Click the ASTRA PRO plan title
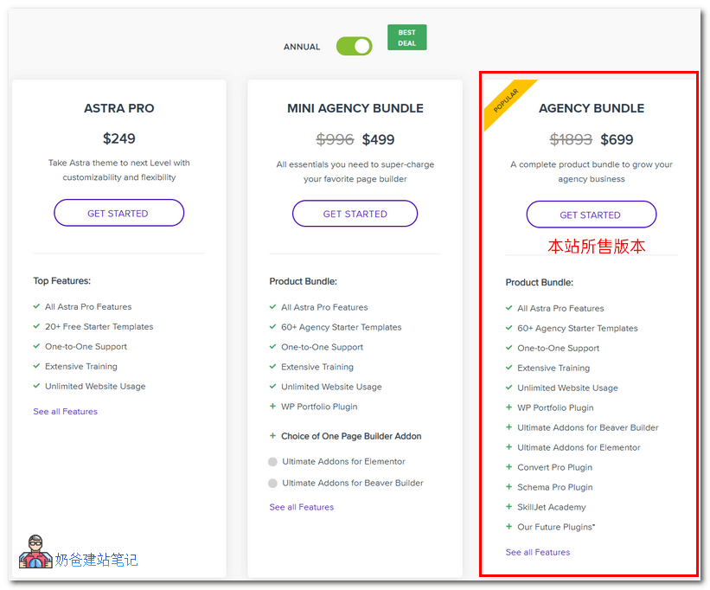 pos(119,108)
